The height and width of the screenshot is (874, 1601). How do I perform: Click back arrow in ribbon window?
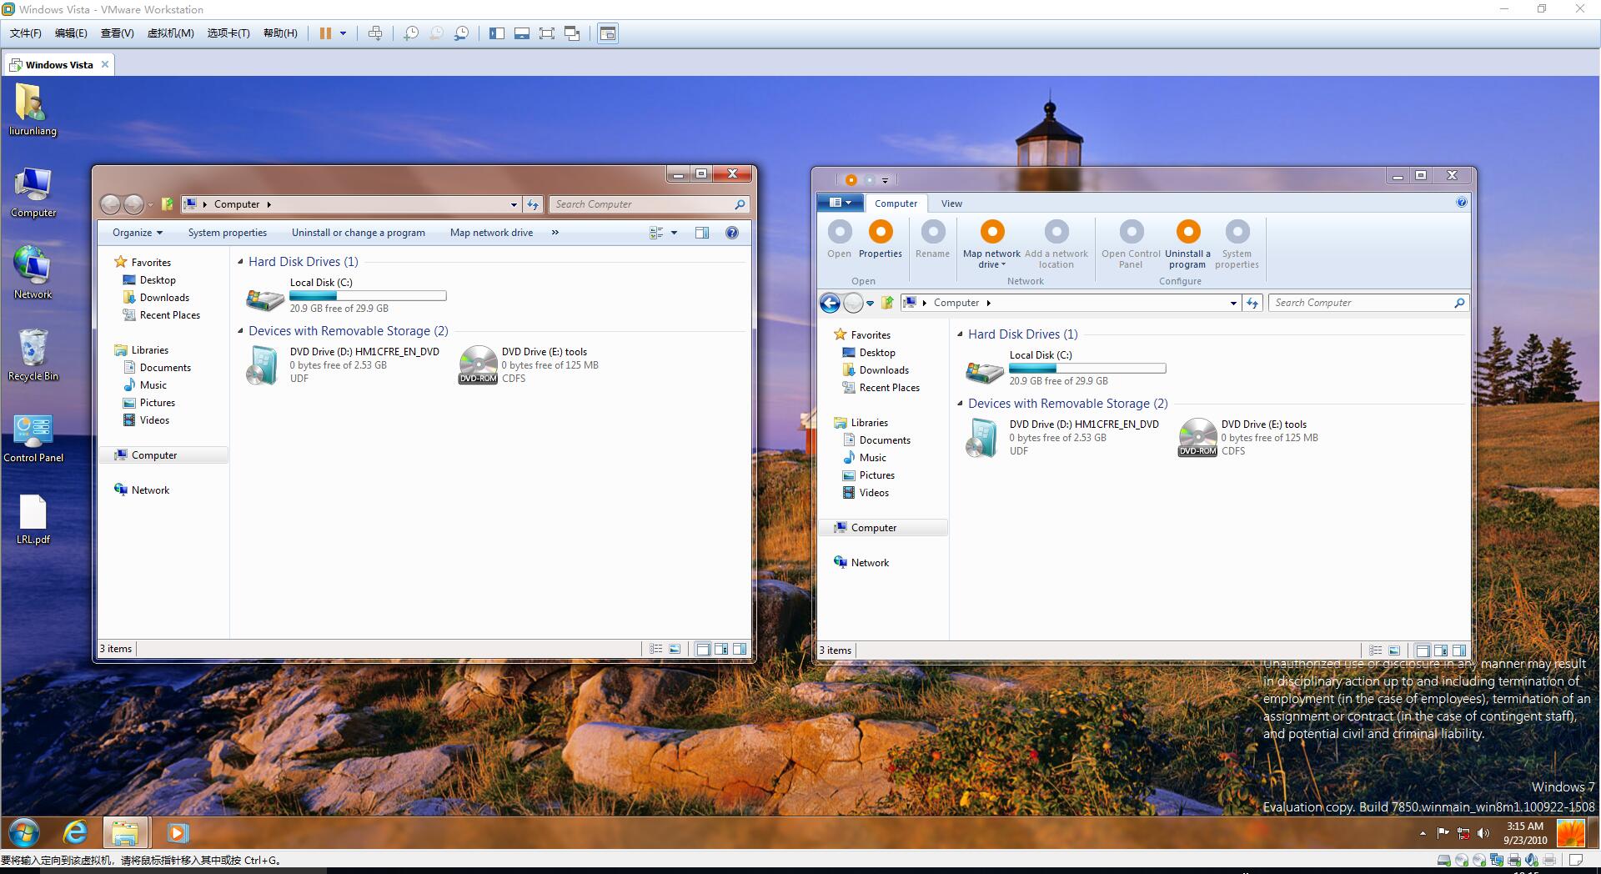(x=830, y=303)
